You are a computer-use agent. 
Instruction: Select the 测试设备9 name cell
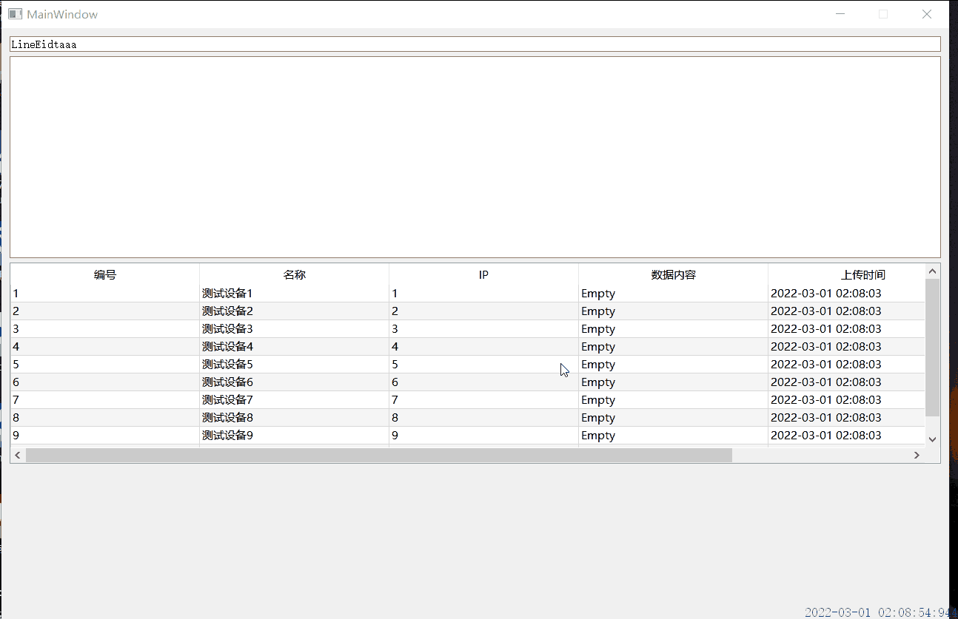tap(227, 435)
